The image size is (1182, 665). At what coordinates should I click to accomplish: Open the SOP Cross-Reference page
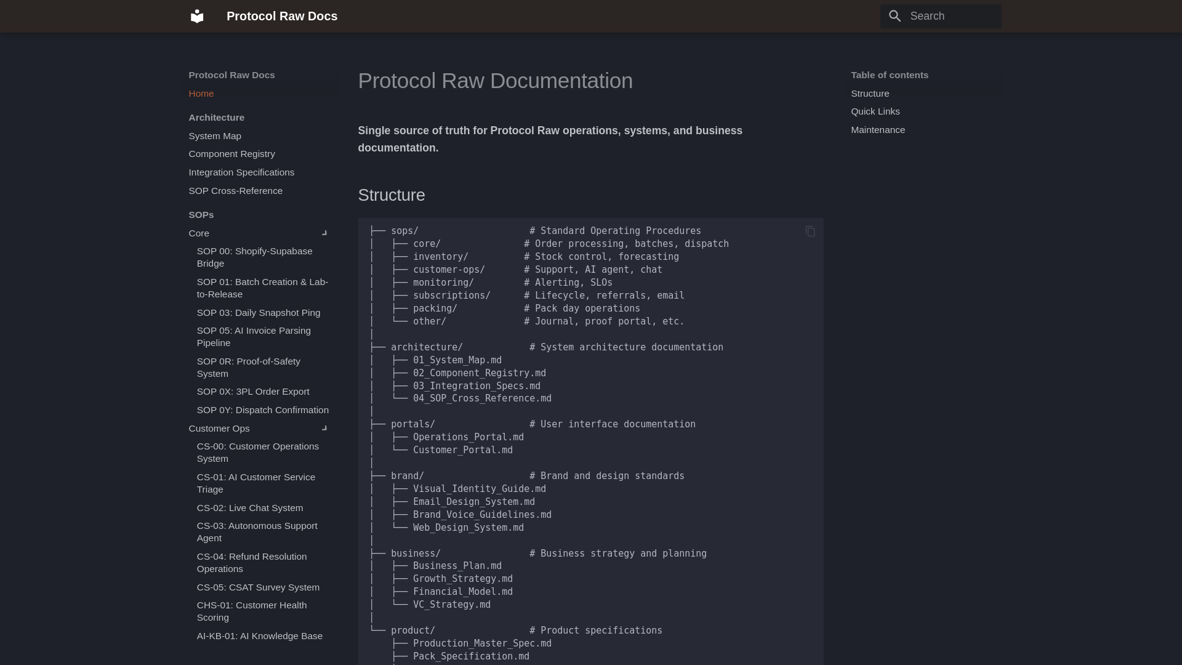point(236,191)
